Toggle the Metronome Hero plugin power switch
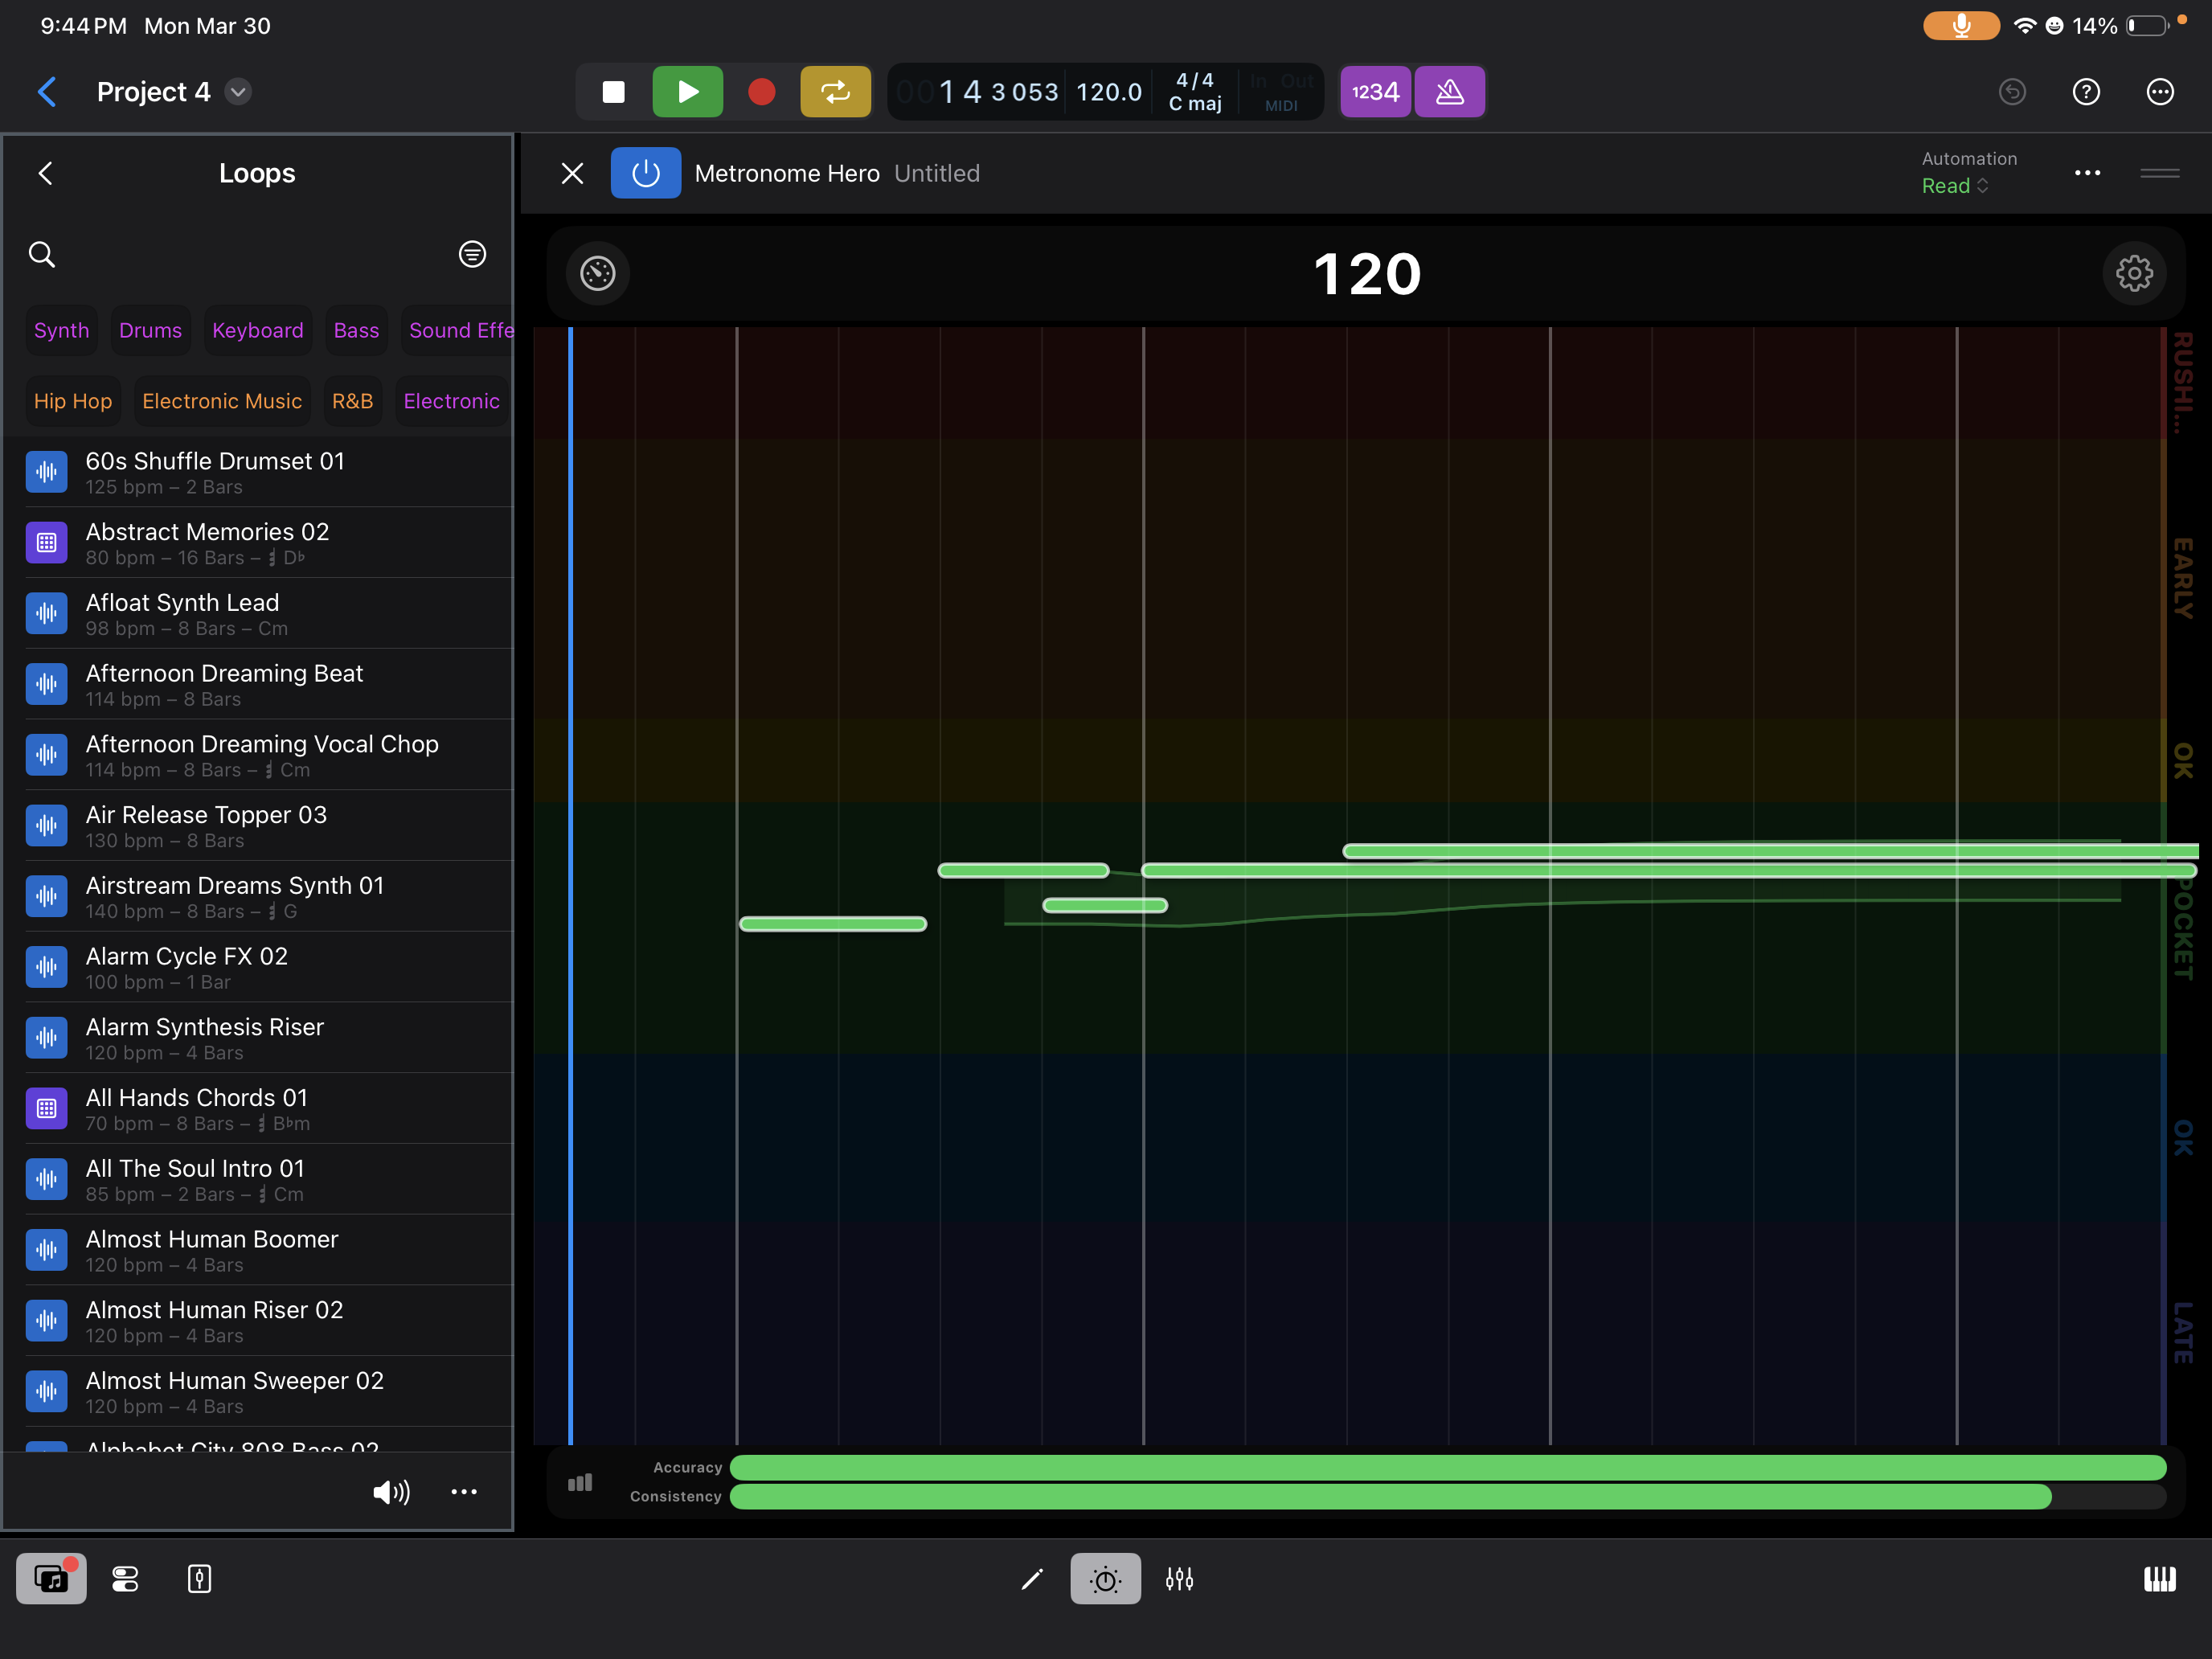Viewport: 2212px width, 1659px height. [x=645, y=172]
